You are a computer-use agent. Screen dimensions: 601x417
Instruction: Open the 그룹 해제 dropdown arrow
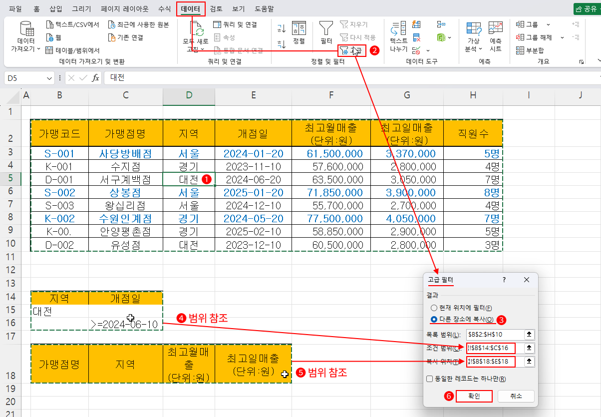pyautogui.click(x=562, y=37)
